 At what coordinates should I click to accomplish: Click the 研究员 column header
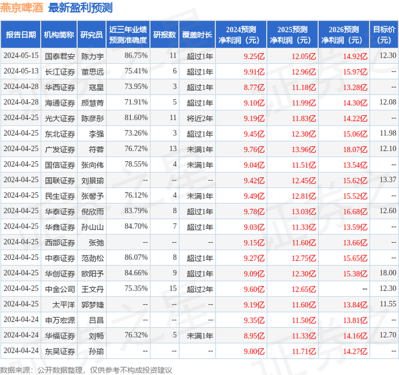[92, 35]
